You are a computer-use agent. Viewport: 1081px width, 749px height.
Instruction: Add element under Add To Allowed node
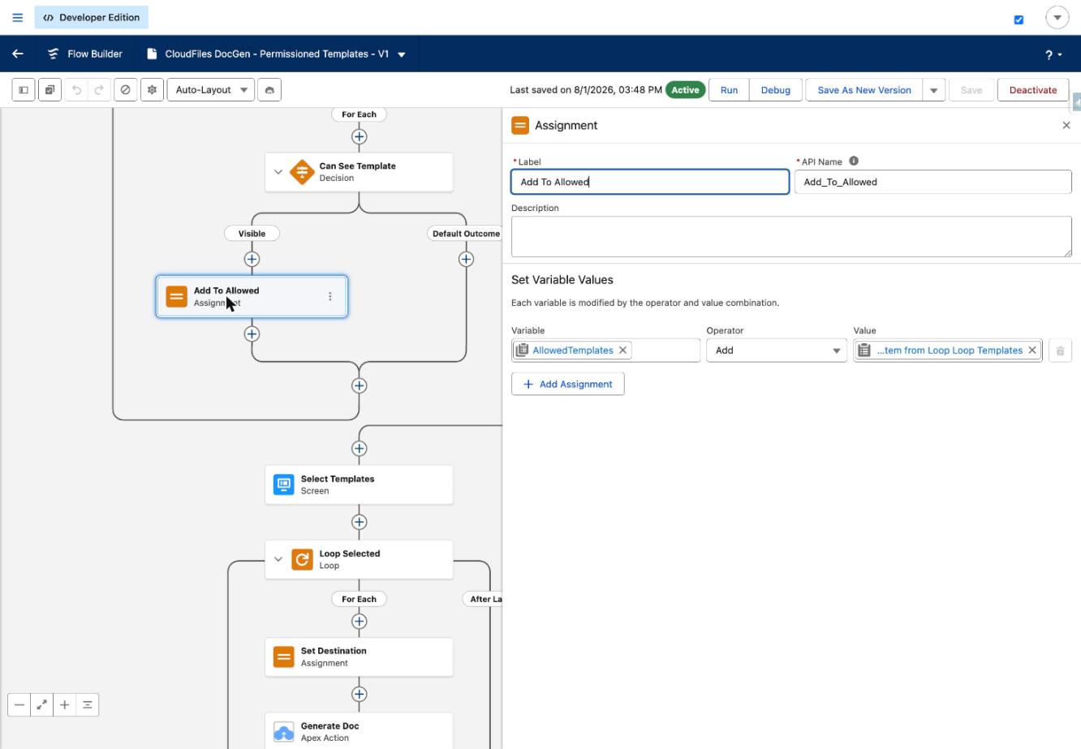[x=252, y=334]
